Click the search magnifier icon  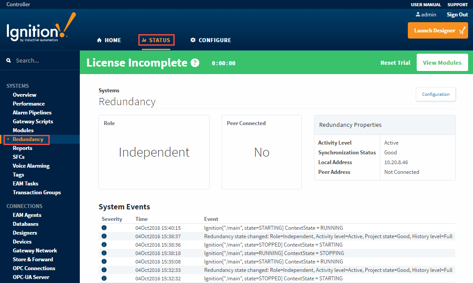pyautogui.click(x=8, y=60)
